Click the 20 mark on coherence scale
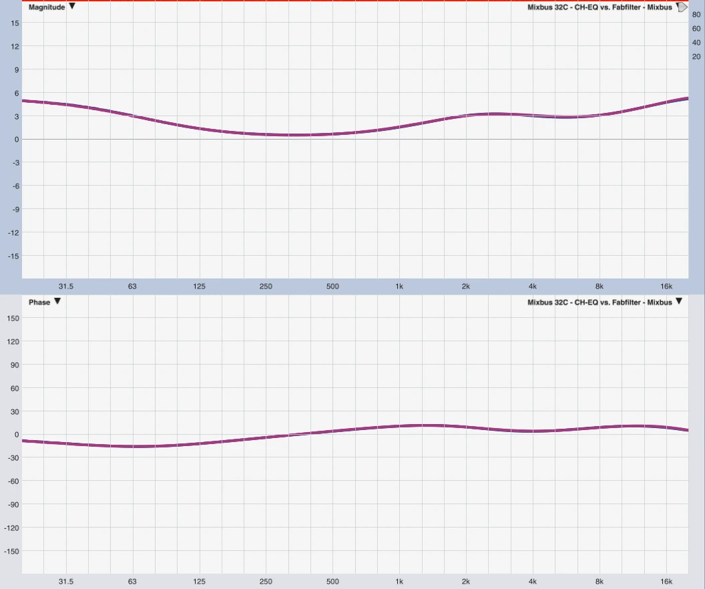Viewport: 705px width, 589px height. [x=696, y=57]
